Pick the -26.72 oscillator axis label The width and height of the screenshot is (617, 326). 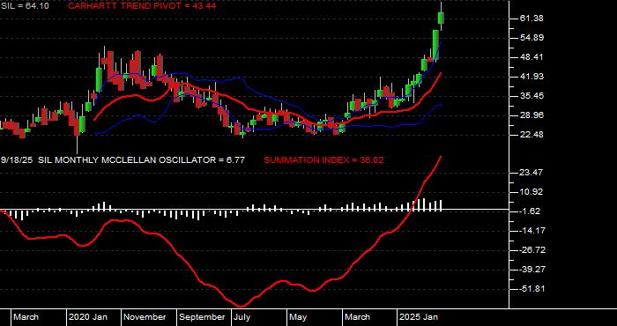pyautogui.click(x=532, y=250)
